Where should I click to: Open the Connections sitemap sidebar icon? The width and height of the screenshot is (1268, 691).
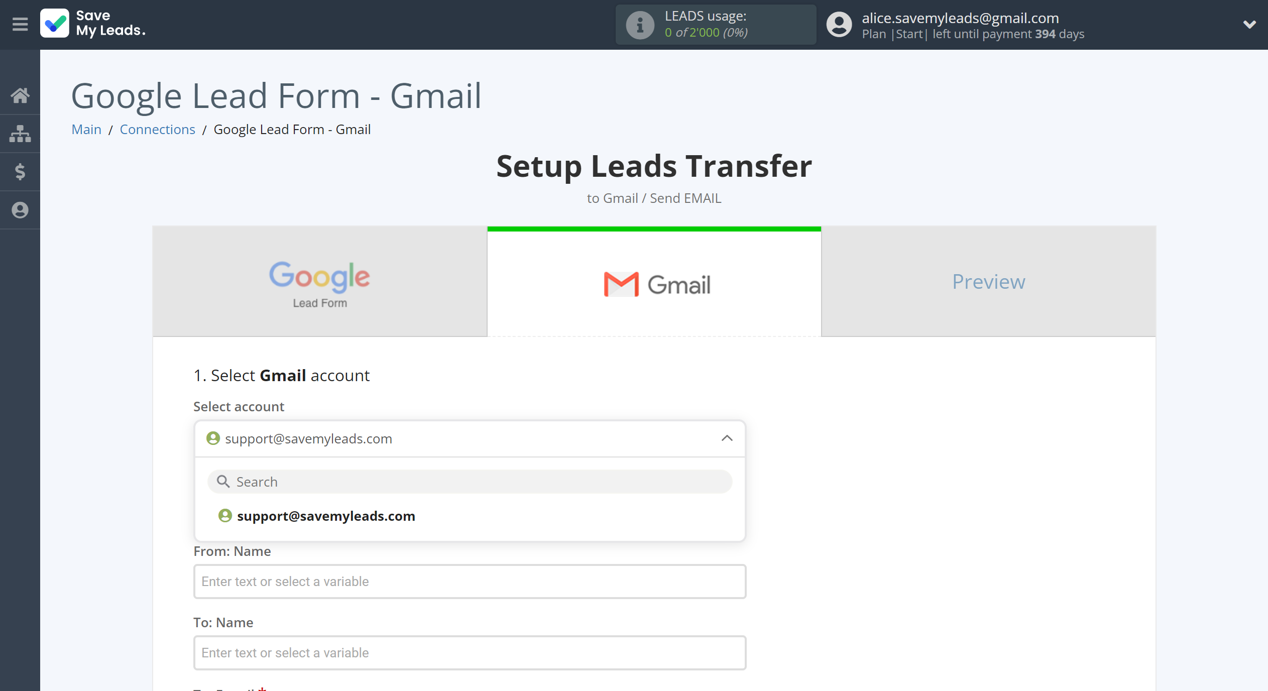[x=20, y=134]
